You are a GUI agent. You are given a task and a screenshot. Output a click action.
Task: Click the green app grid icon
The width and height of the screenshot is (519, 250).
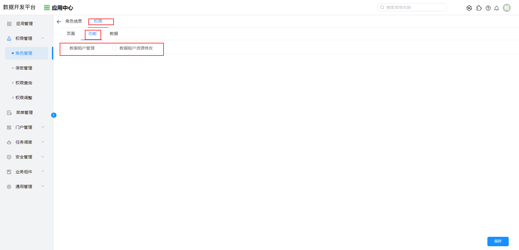(x=47, y=8)
